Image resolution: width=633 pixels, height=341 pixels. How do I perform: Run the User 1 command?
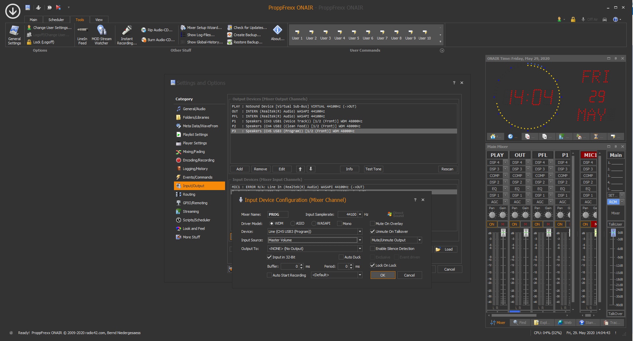tap(297, 35)
